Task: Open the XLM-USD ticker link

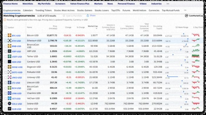Action: tap(16, 109)
